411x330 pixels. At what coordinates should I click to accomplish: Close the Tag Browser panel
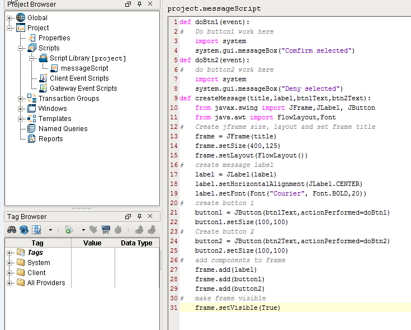pos(150,216)
